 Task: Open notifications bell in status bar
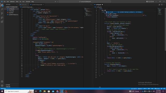coord(164,89)
